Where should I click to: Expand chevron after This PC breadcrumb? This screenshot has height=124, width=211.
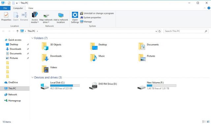37,31
